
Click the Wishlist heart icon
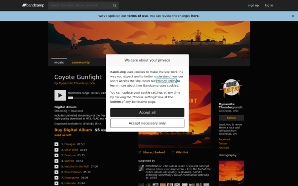[x=173, y=152]
